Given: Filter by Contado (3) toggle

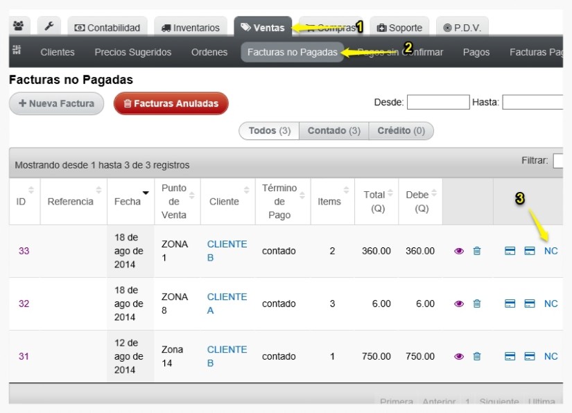Looking at the screenshot, I should point(333,130).
